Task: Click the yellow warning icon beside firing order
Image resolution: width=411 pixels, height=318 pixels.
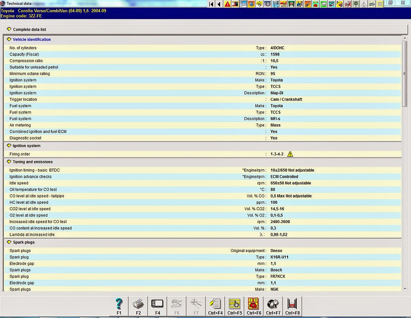Action: (x=290, y=154)
